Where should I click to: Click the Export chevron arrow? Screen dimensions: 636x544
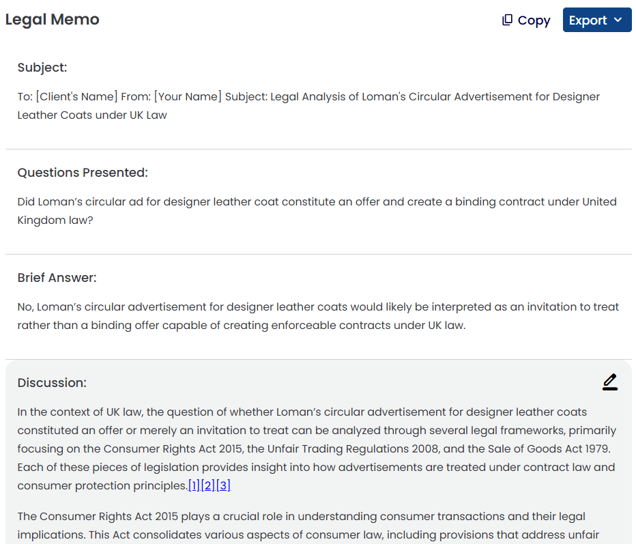618,20
